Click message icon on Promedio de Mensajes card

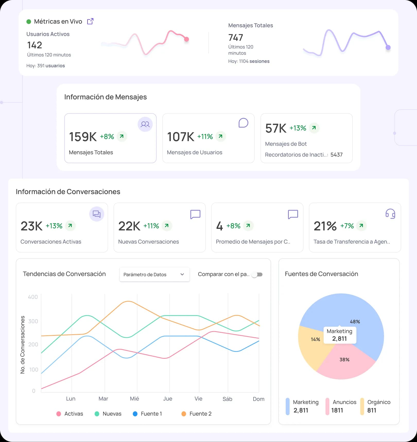click(293, 214)
